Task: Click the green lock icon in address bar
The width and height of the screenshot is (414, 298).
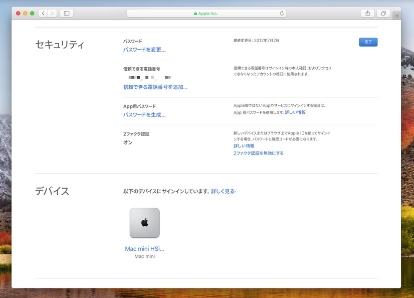Action: [x=195, y=13]
